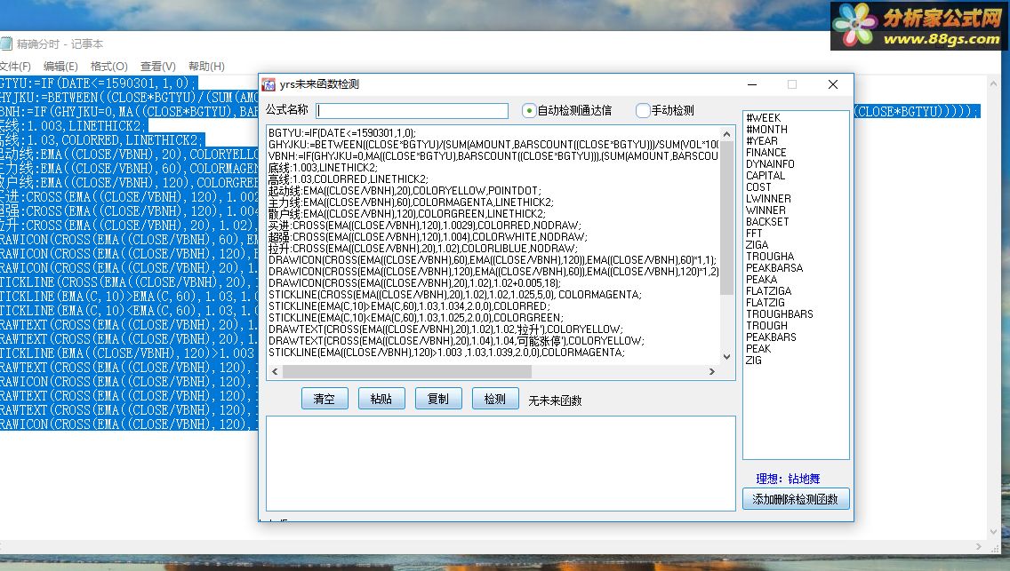Select FLATZIGA in the function list

point(768,291)
